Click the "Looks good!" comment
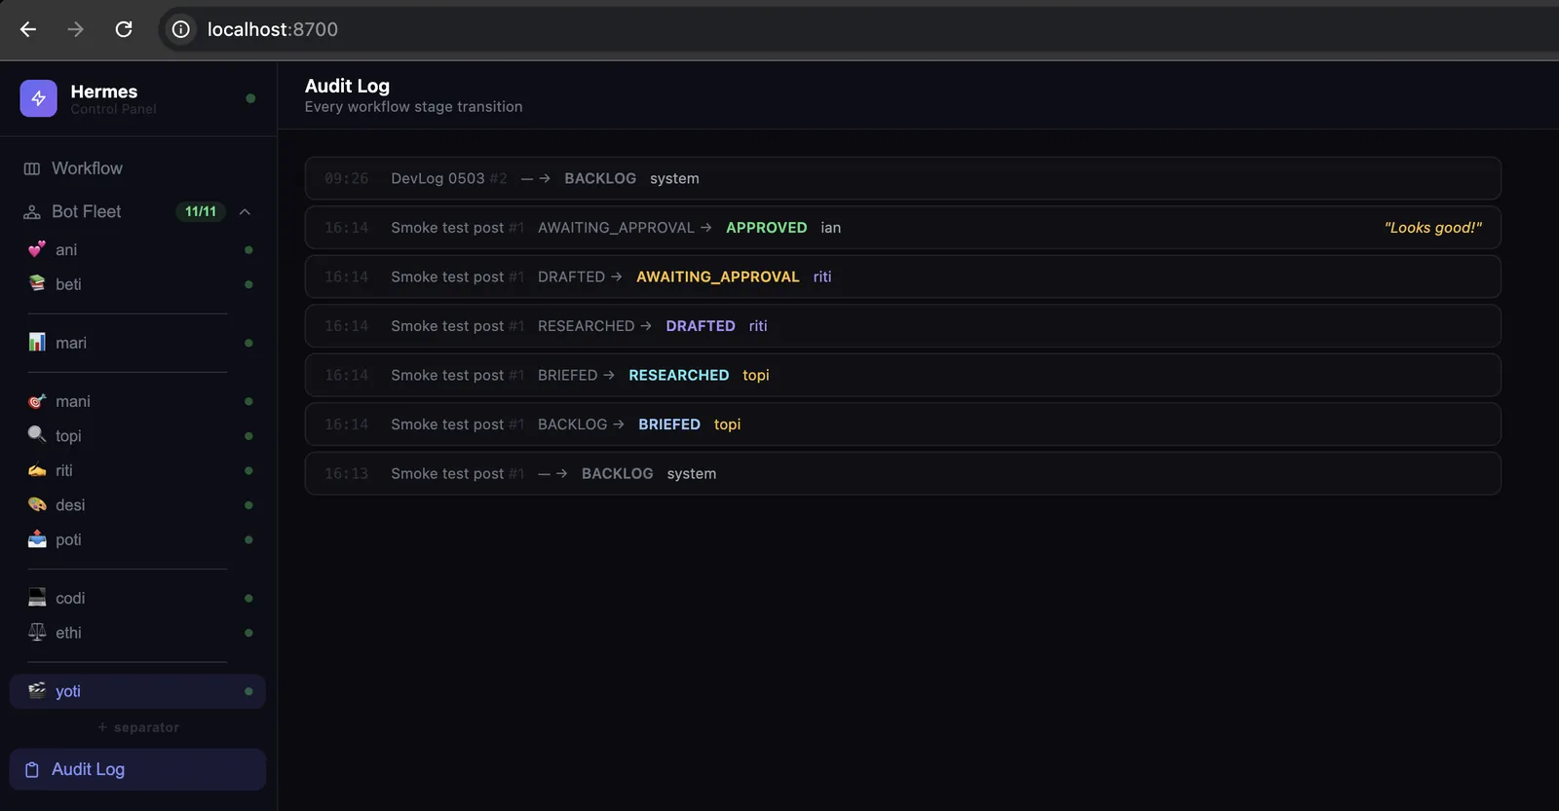Image resolution: width=1559 pixels, height=811 pixels. pyautogui.click(x=1432, y=228)
